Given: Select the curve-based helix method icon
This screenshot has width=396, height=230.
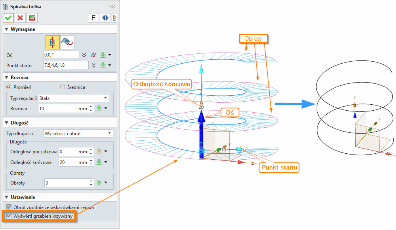Looking at the screenshot, I should pyautogui.click(x=68, y=42).
